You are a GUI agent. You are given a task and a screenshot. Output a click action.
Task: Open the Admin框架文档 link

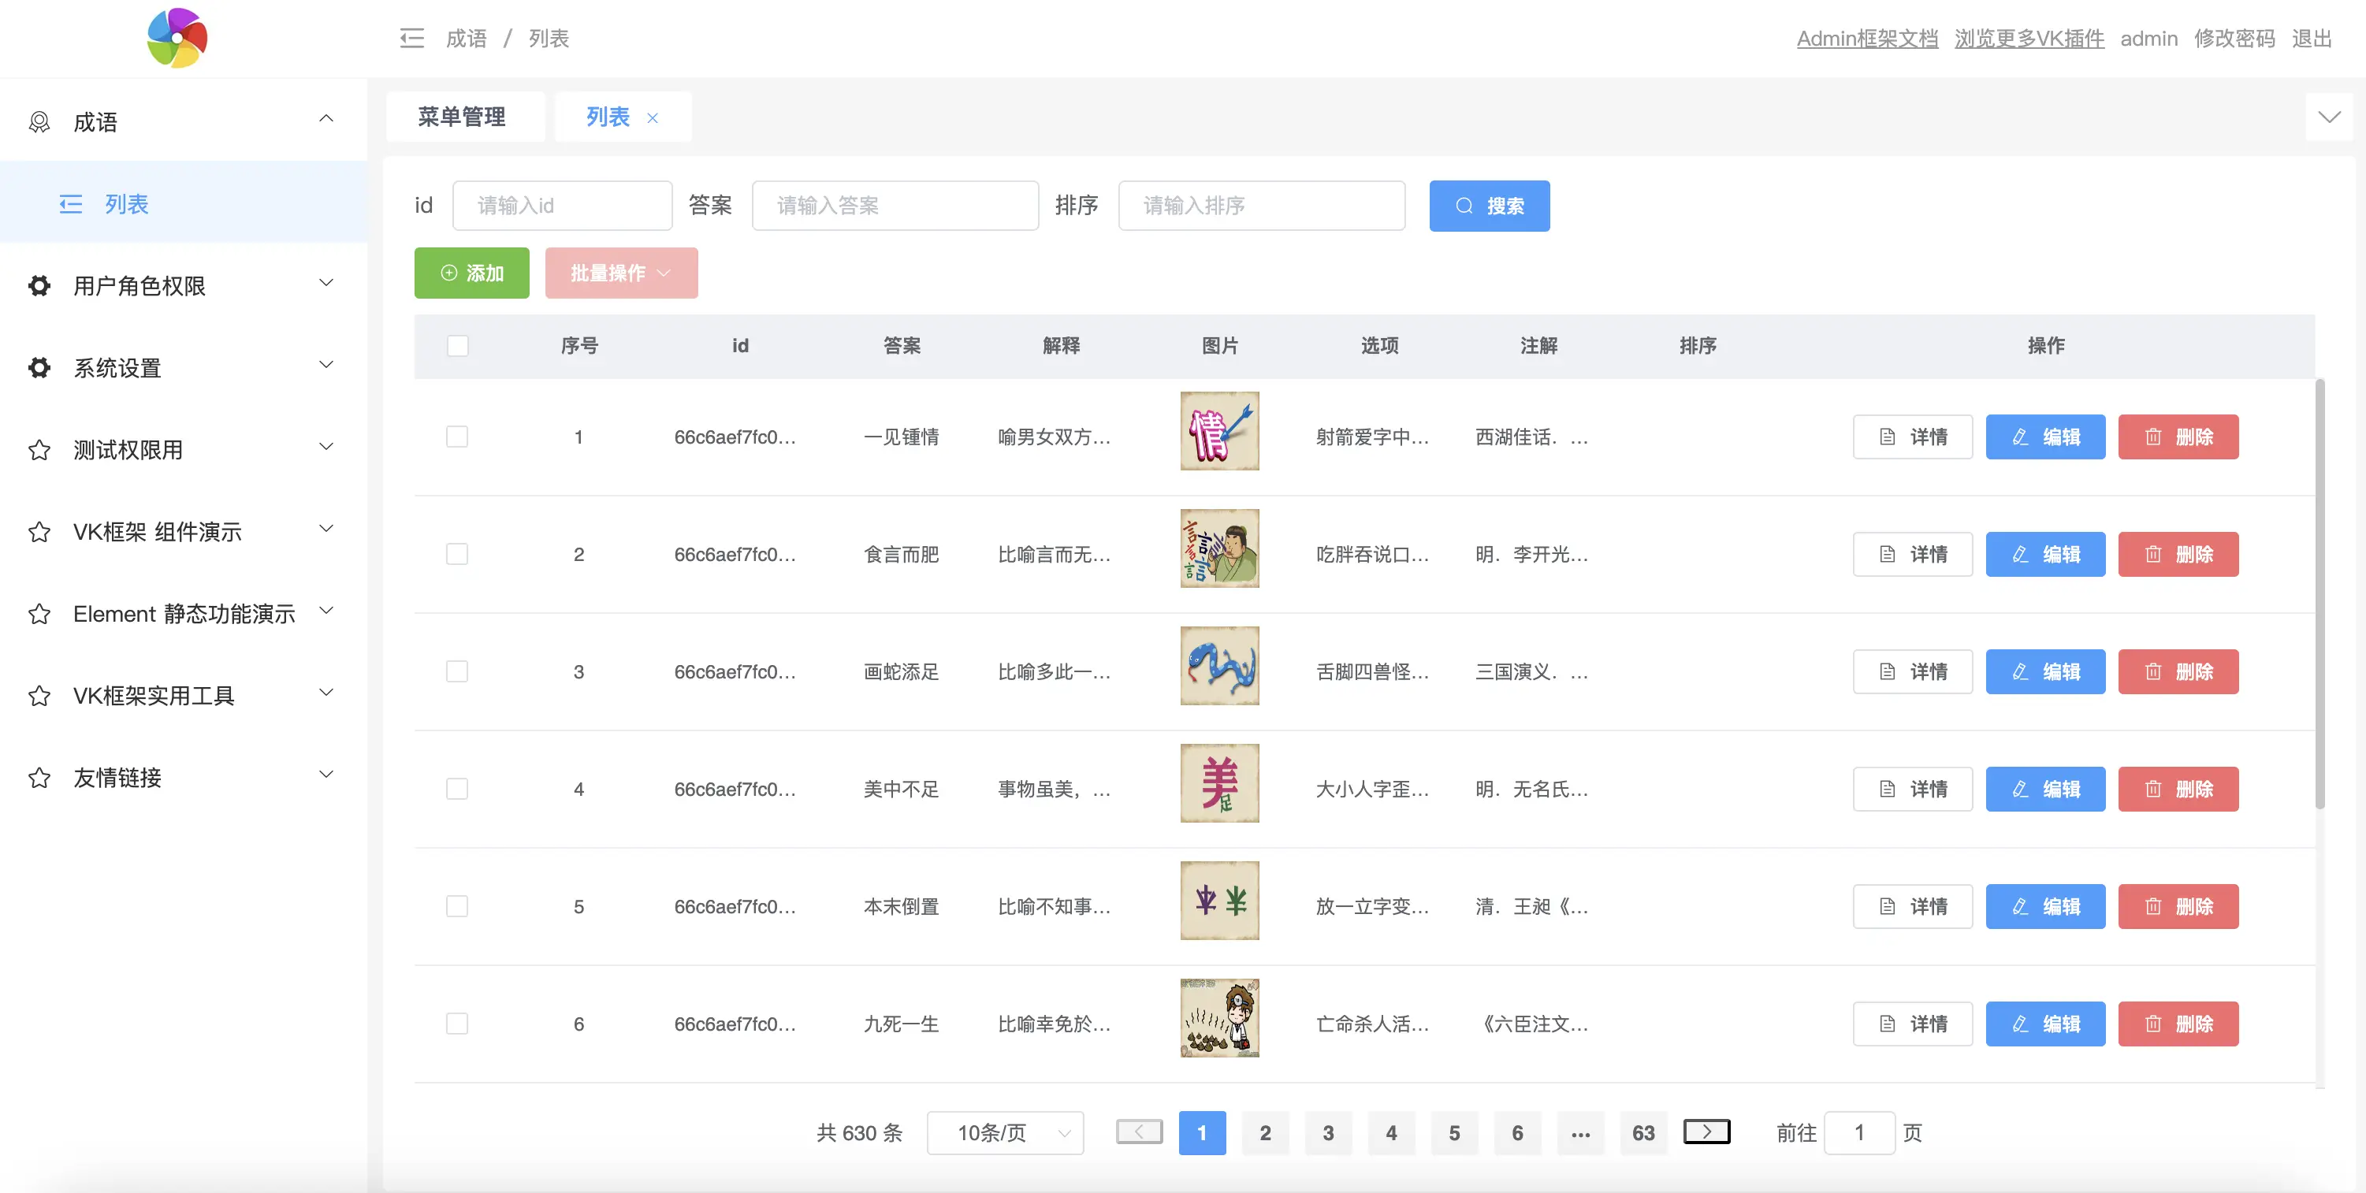[1866, 39]
